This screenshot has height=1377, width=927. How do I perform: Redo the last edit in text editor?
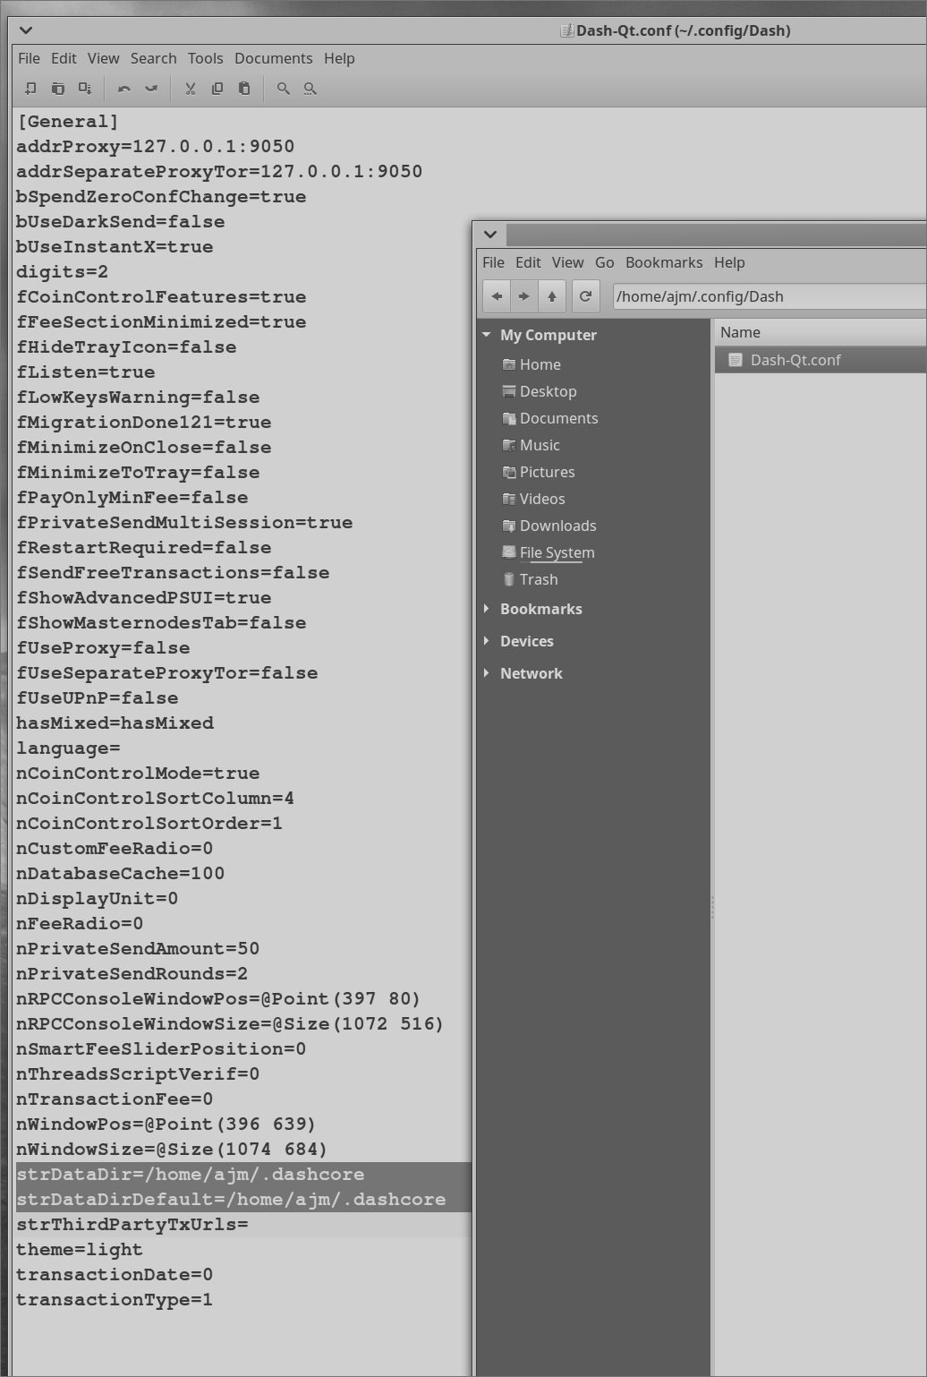151,89
